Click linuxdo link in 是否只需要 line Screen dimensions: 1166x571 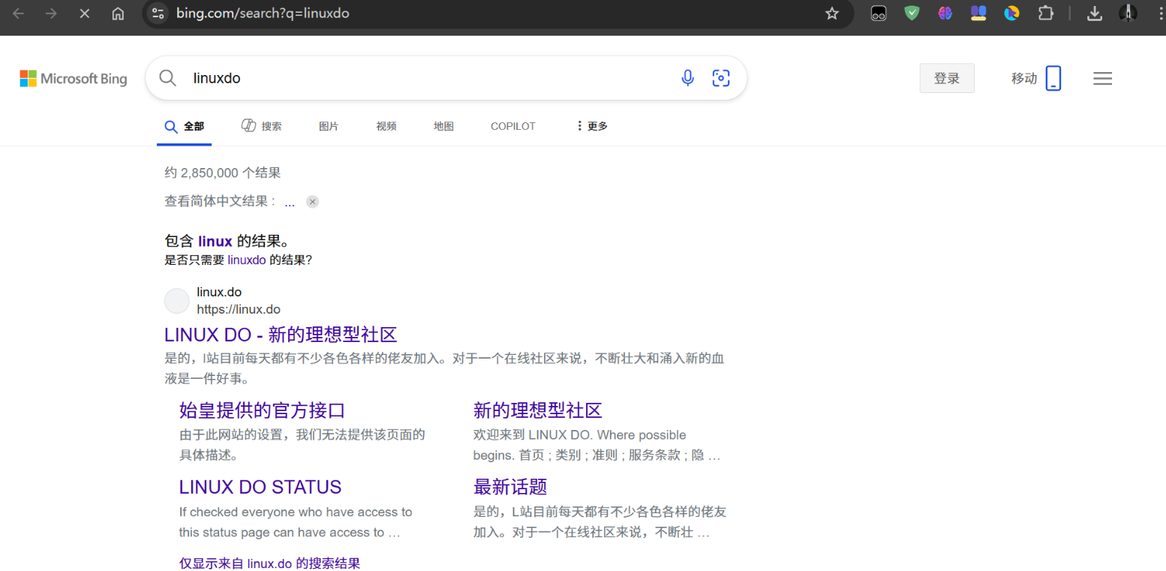tap(246, 260)
